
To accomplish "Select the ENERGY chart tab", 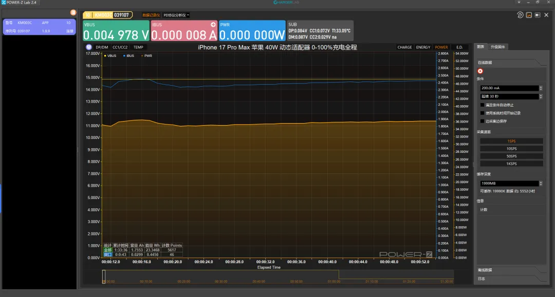I will coord(423,47).
